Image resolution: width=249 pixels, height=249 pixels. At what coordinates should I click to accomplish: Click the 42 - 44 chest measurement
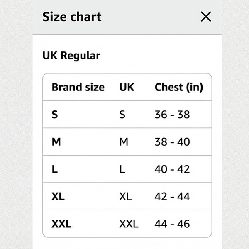tap(172, 197)
